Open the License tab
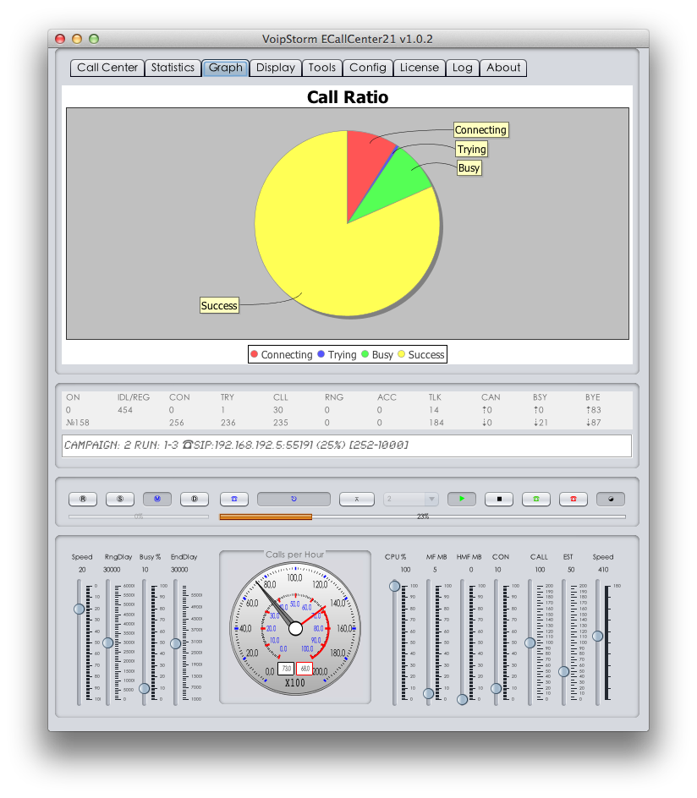 coord(420,68)
